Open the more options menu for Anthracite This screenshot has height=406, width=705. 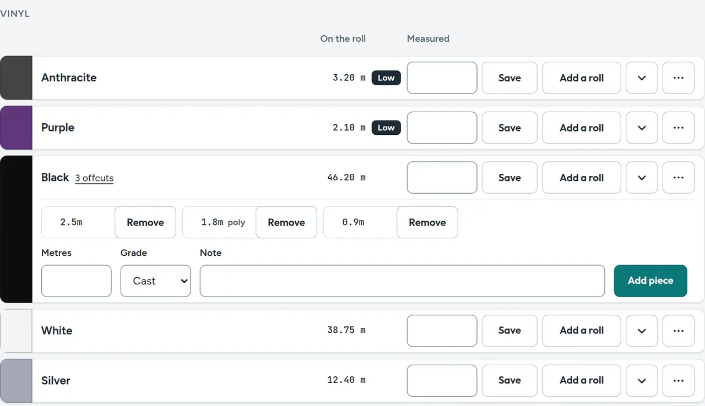point(679,78)
